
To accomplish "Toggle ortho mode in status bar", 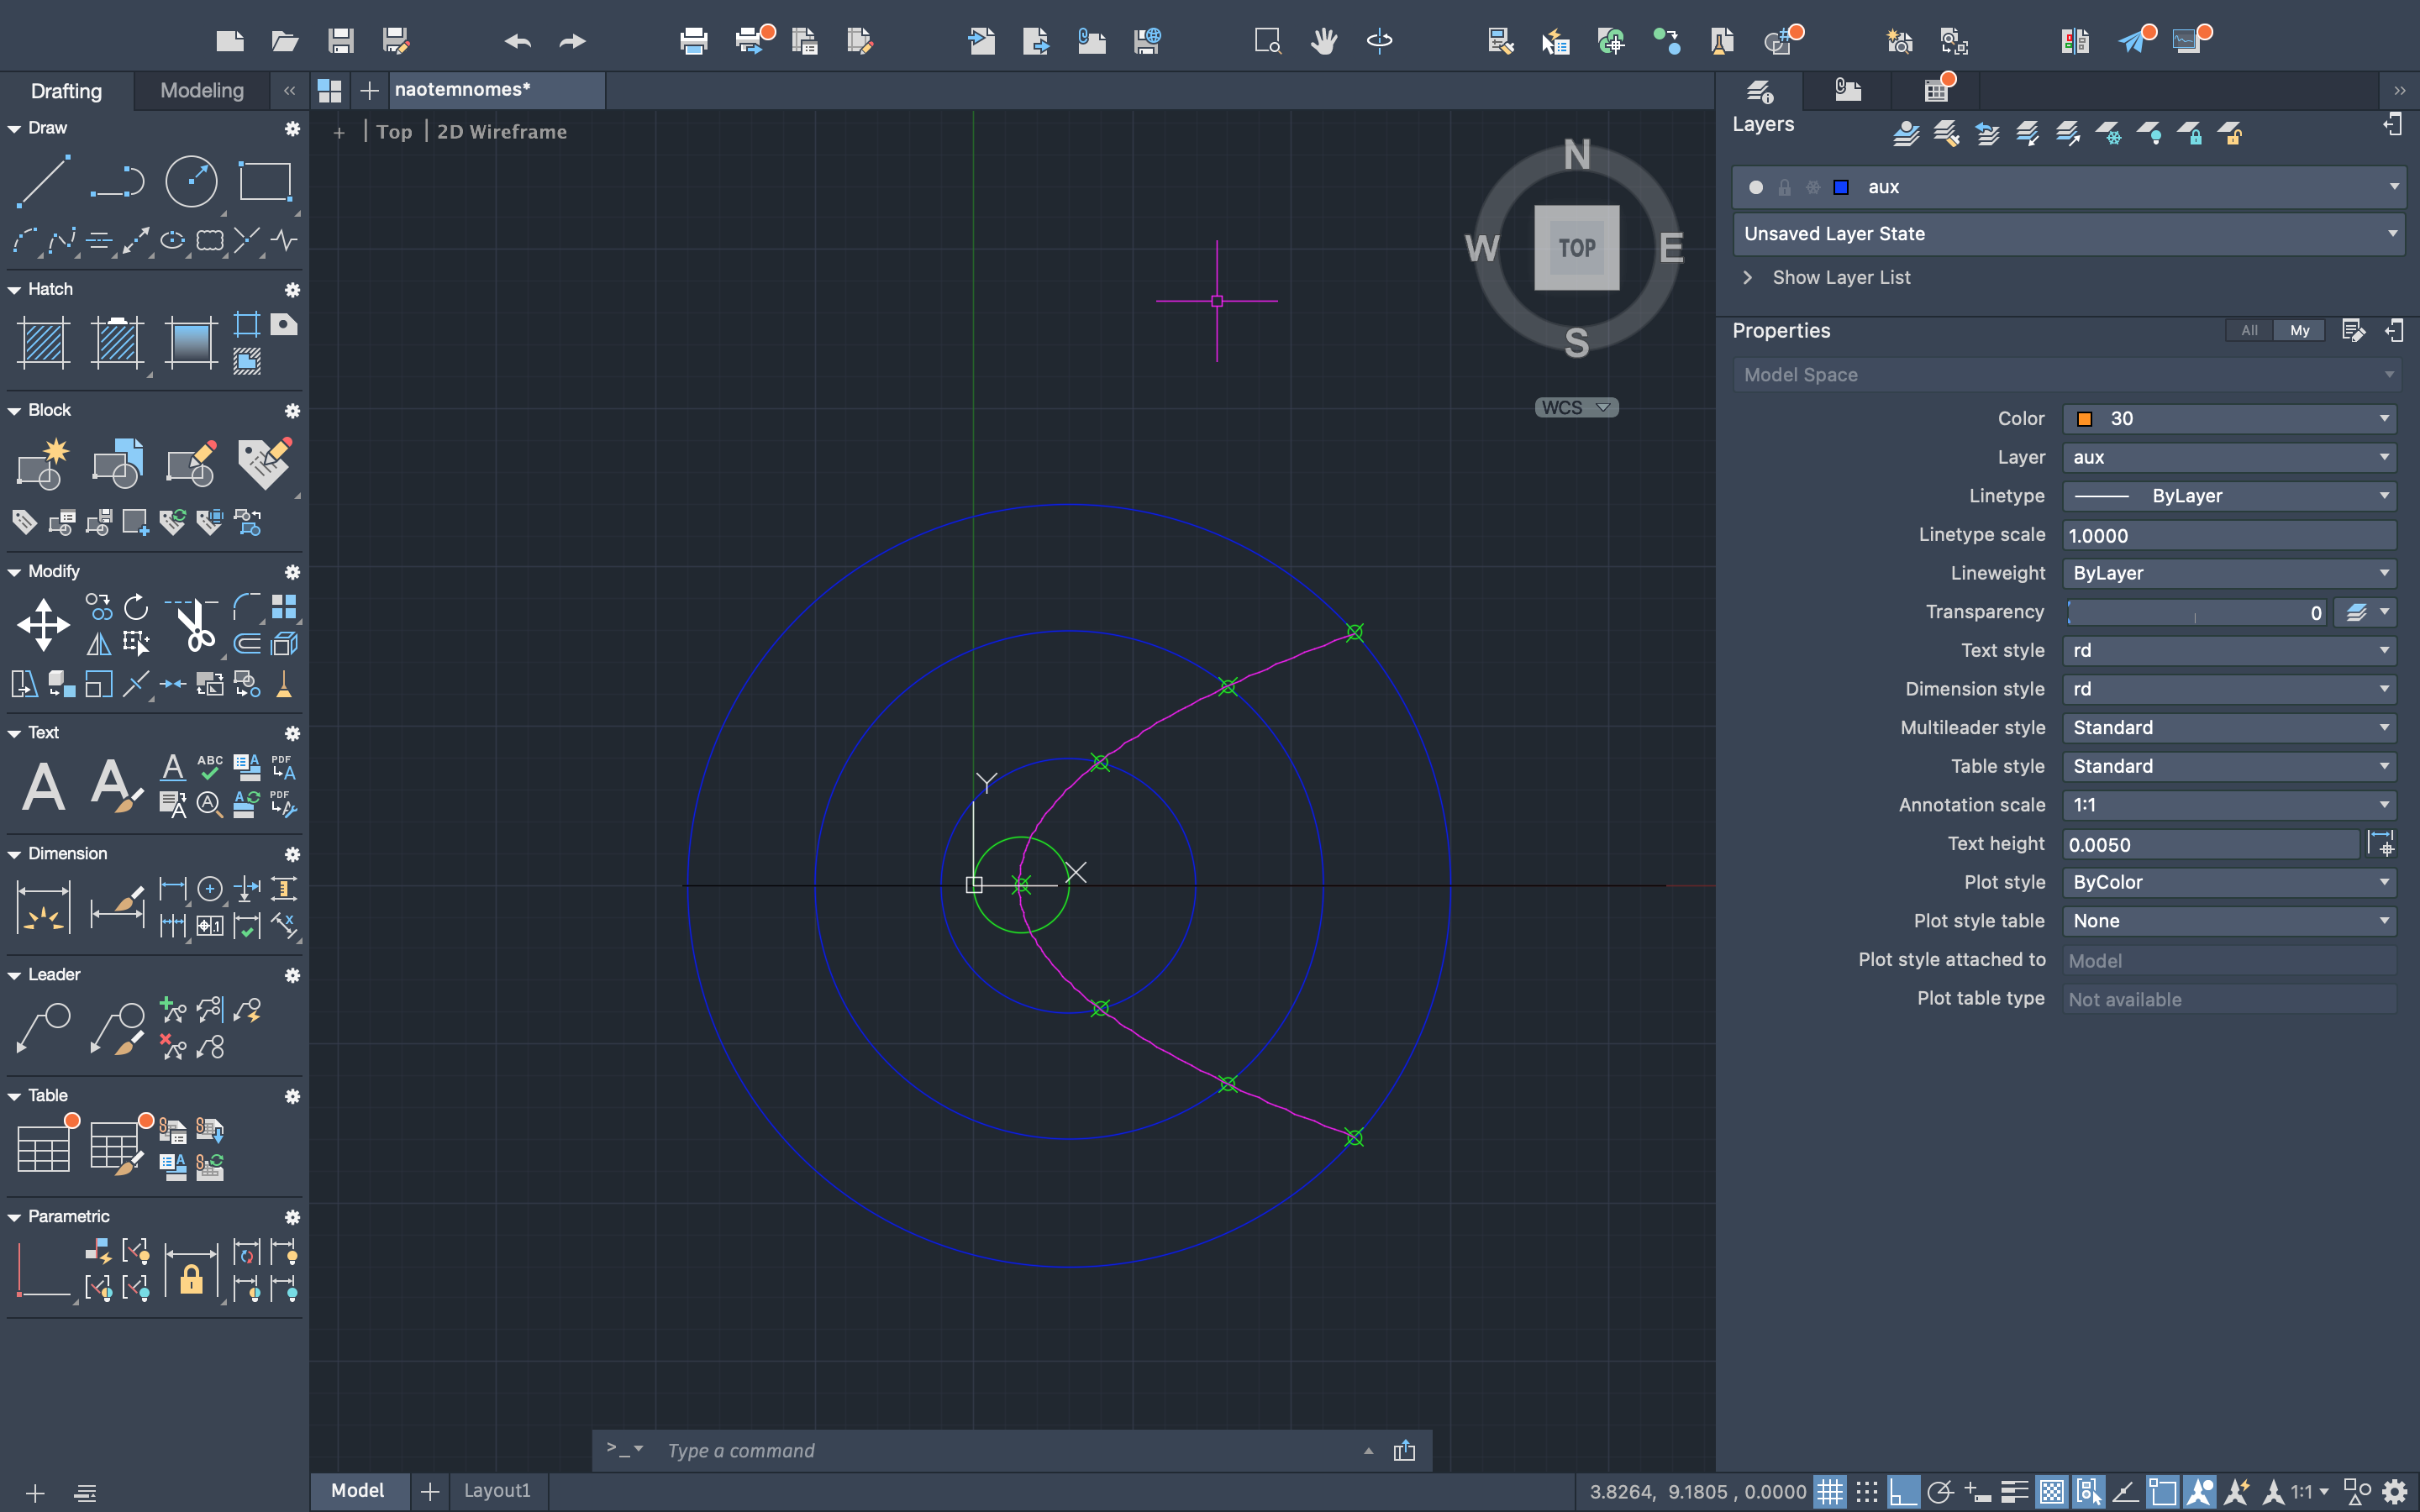I will pos(1902,1492).
